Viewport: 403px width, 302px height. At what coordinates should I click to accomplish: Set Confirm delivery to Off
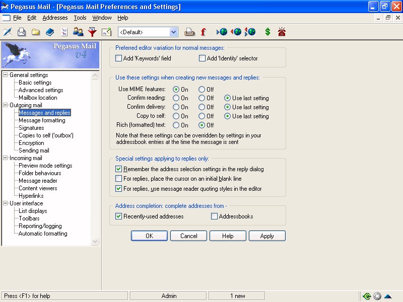coord(202,107)
